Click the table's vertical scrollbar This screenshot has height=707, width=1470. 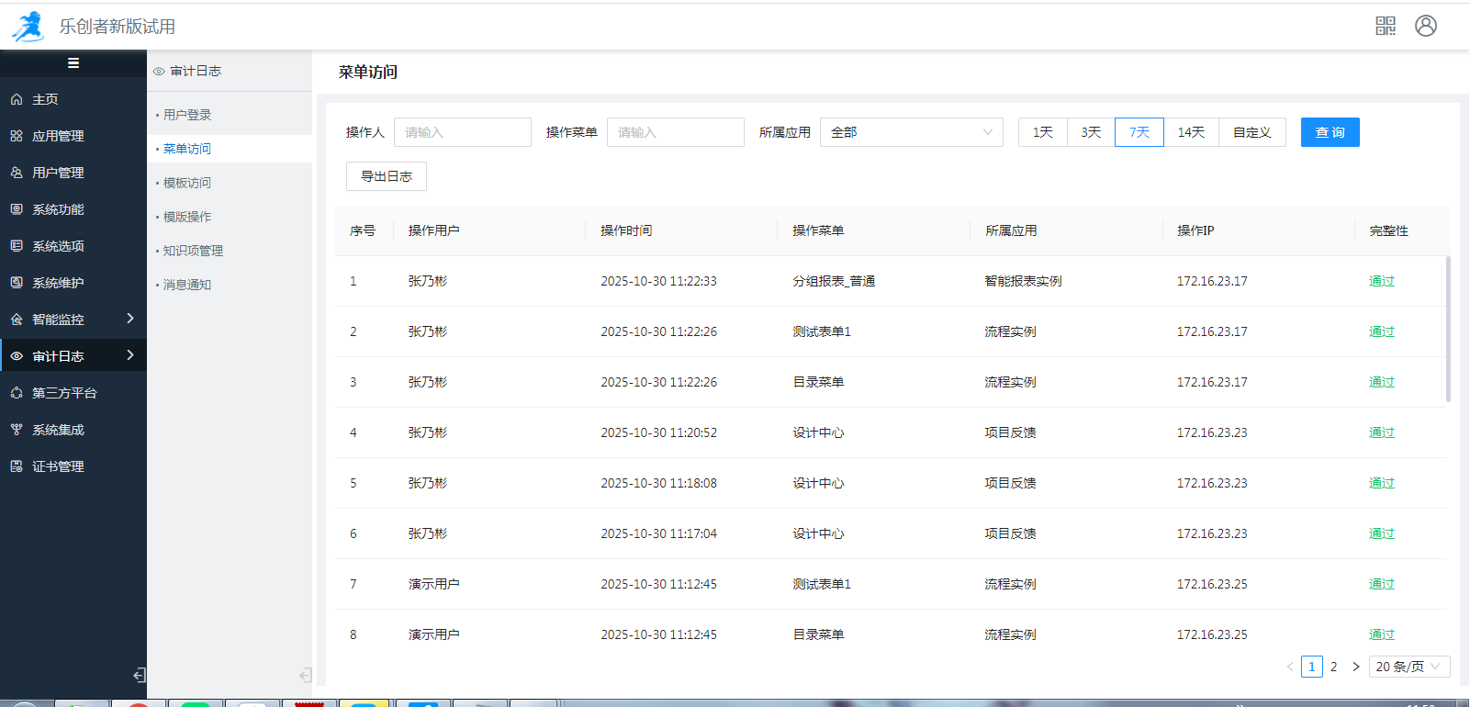click(x=1448, y=329)
